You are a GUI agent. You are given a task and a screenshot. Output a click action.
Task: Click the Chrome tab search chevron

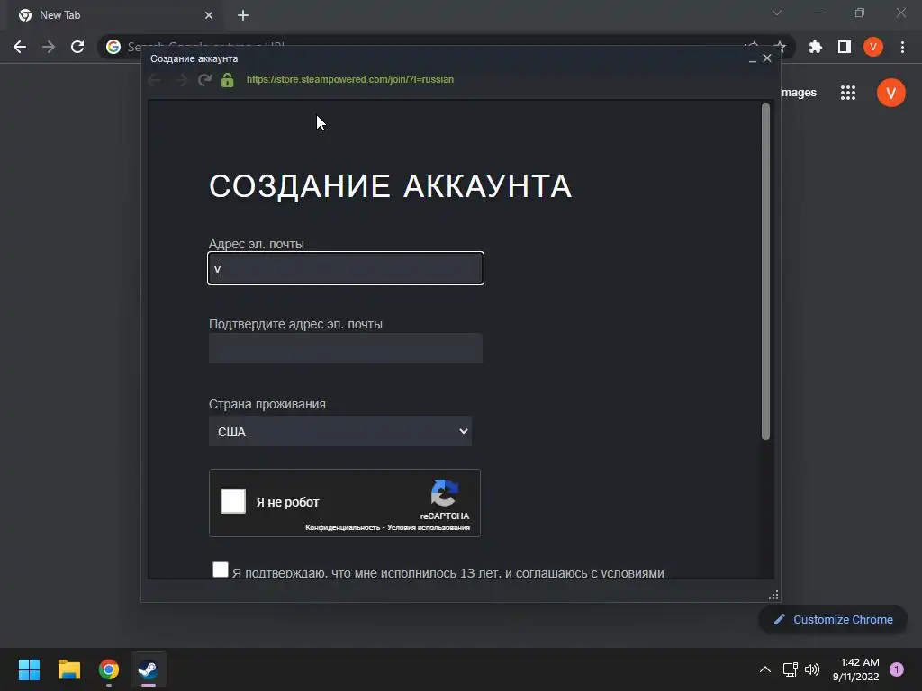point(777,13)
